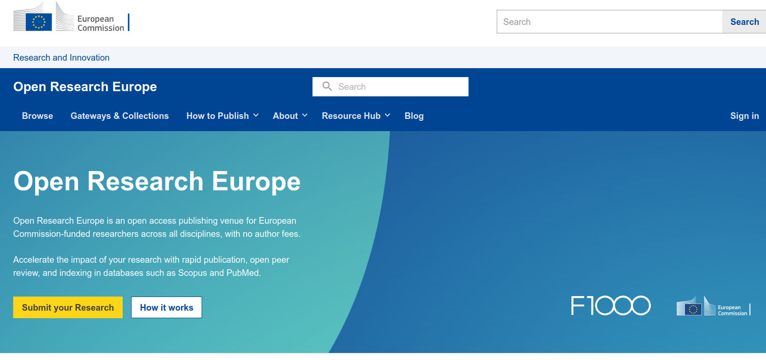
Task: Open the Research and Innovation link
Action: coord(61,58)
